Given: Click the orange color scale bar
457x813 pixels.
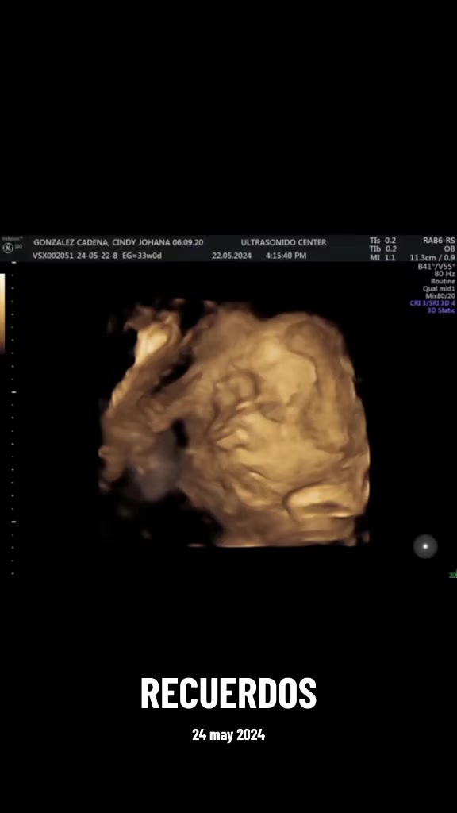Looking at the screenshot, I should (x=2, y=314).
